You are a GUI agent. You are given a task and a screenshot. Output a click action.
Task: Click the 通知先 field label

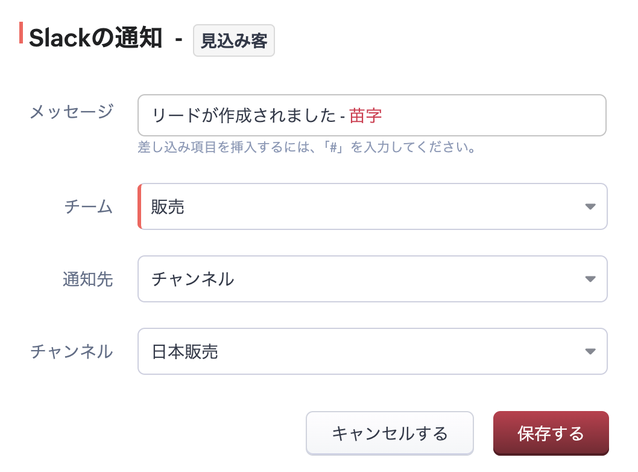(x=87, y=279)
